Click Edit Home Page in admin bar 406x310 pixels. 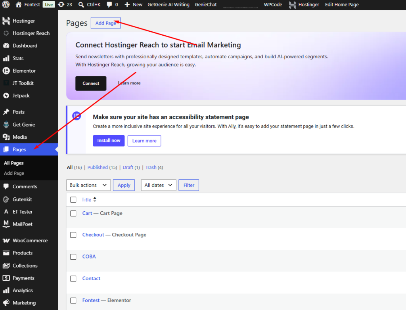point(342,5)
